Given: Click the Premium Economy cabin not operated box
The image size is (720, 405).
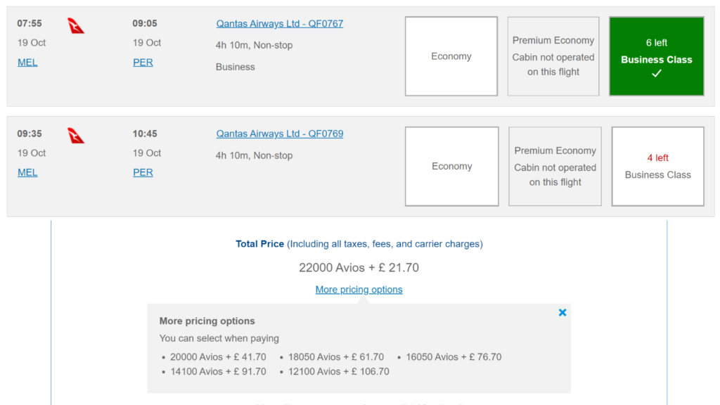Looking at the screenshot, I should click(x=553, y=56).
